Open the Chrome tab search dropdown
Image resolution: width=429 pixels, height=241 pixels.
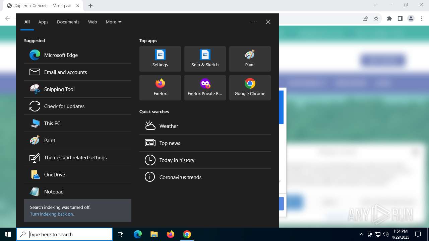coord(375,5)
